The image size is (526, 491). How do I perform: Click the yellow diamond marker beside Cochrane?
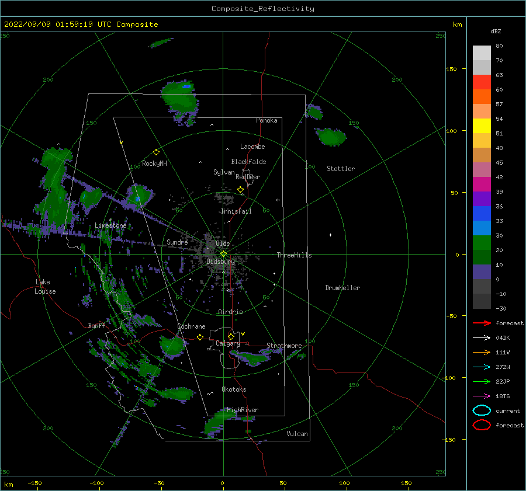200,337
